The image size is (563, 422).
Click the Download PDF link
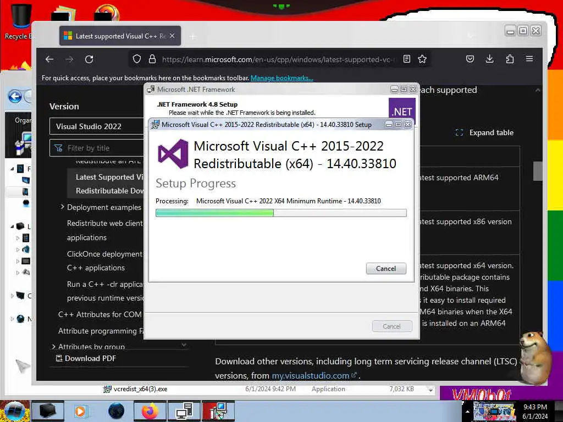pyautogui.click(x=86, y=358)
